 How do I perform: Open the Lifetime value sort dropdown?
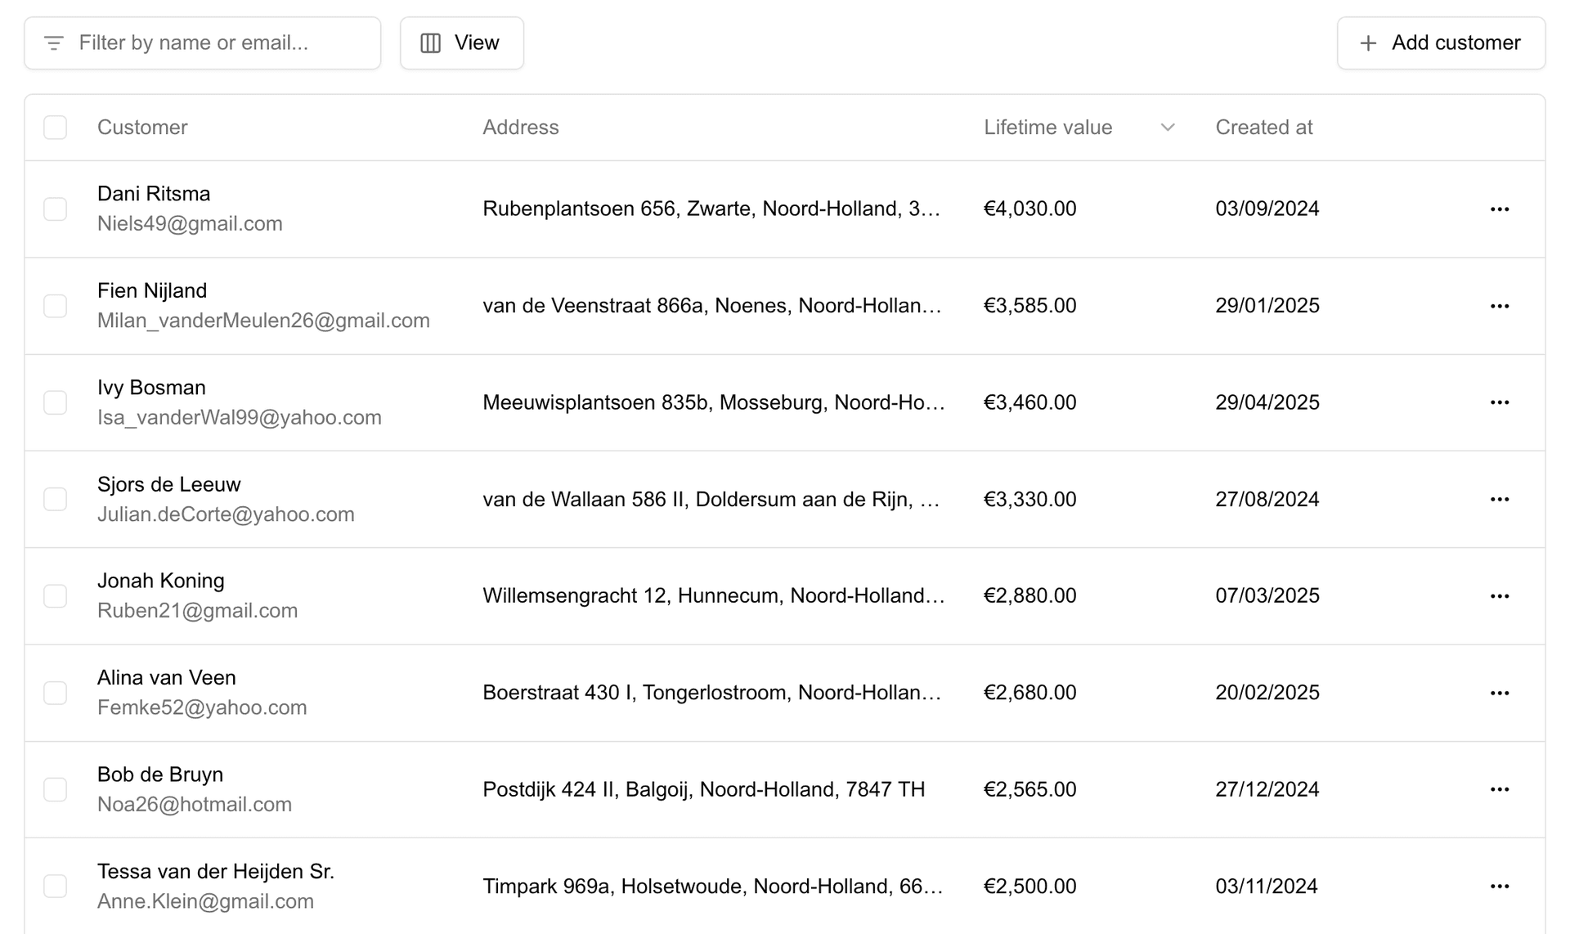point(1168,127)
